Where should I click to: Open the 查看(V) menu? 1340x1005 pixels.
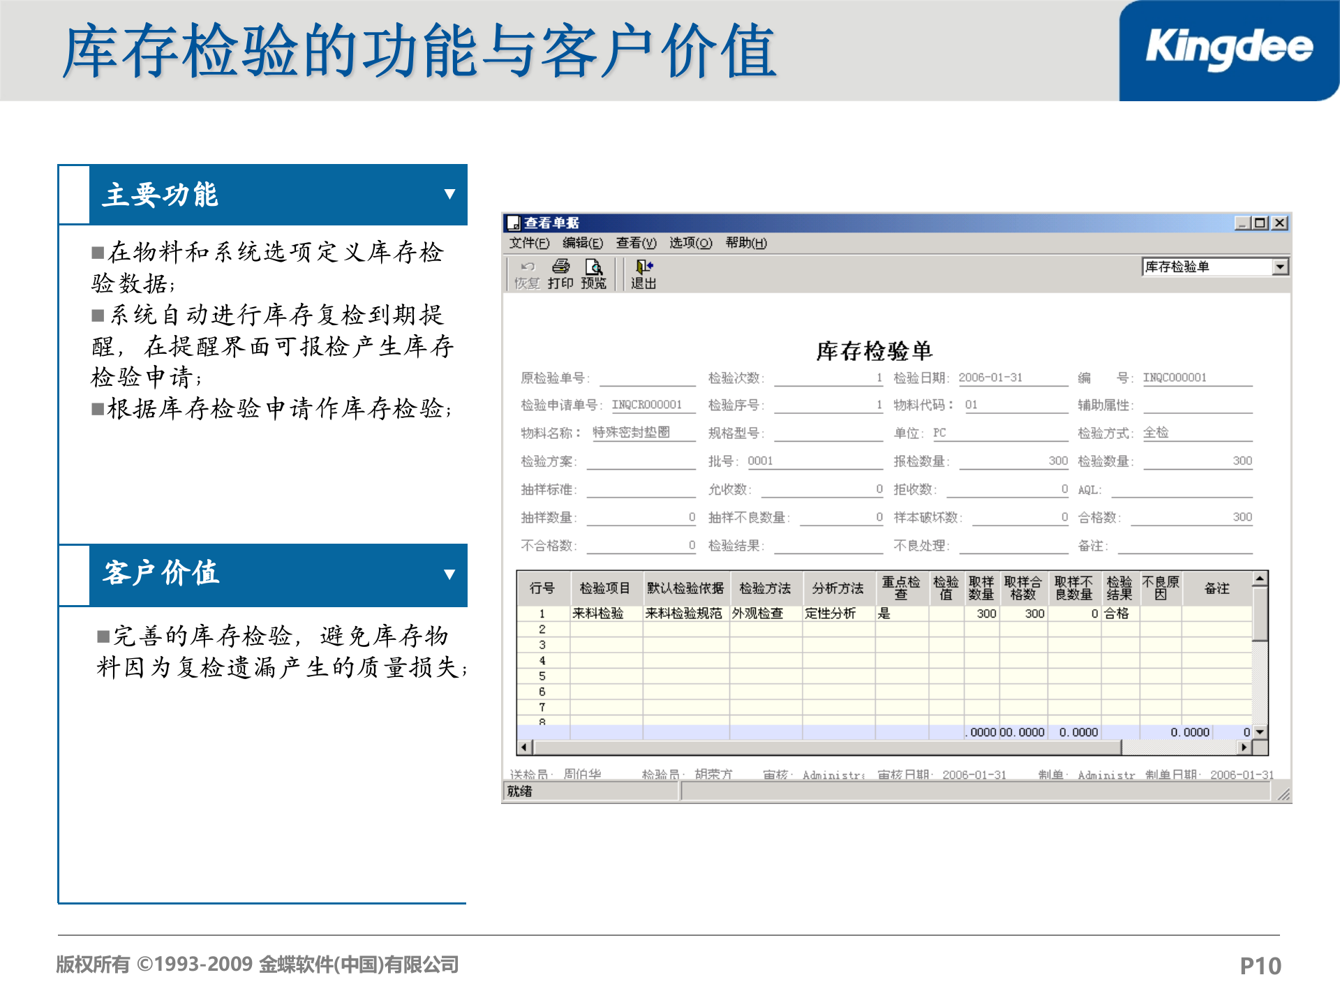(x=635, y=244)
